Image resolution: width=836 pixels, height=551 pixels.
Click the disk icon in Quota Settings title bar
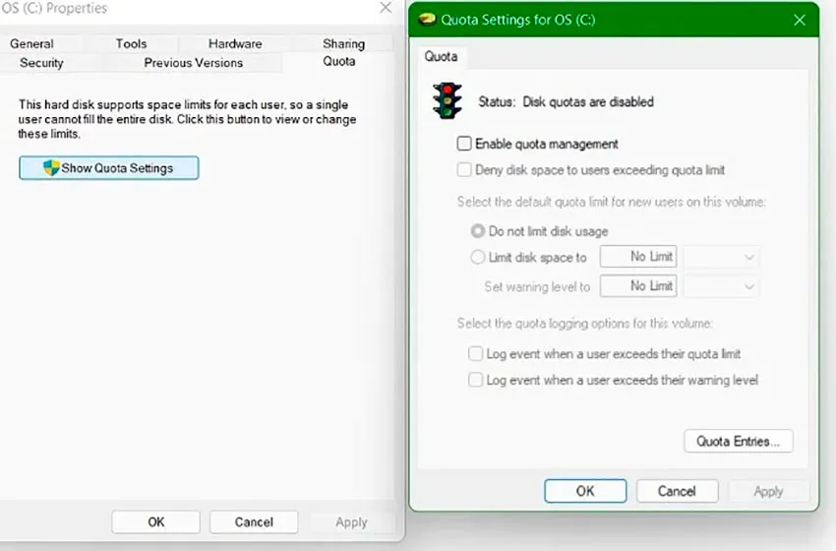427,21
